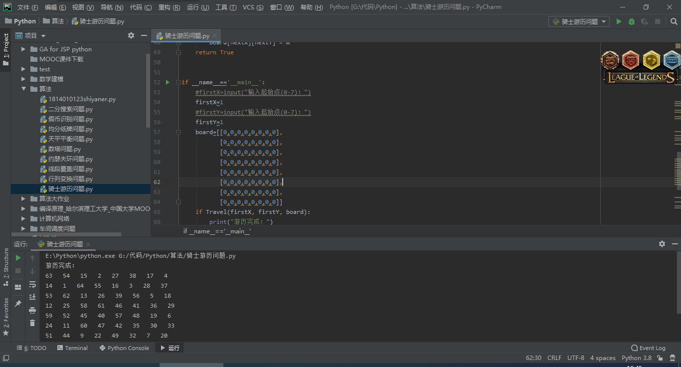The image size is (681, 367).
Task: Click the line 52 run gutter arrow
Action: 168,82
